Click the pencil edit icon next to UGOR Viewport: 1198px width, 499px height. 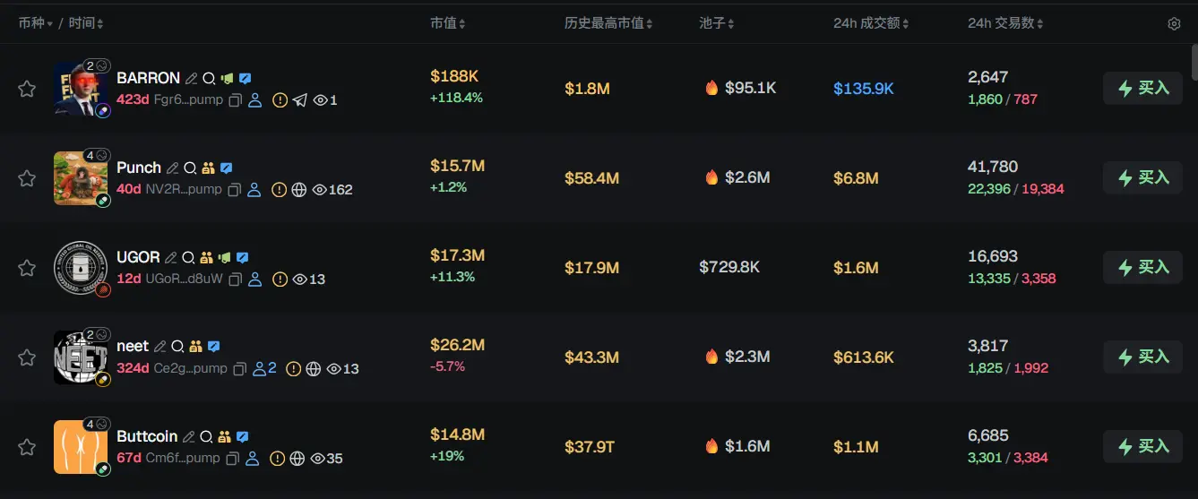click(x=171, y=257)
